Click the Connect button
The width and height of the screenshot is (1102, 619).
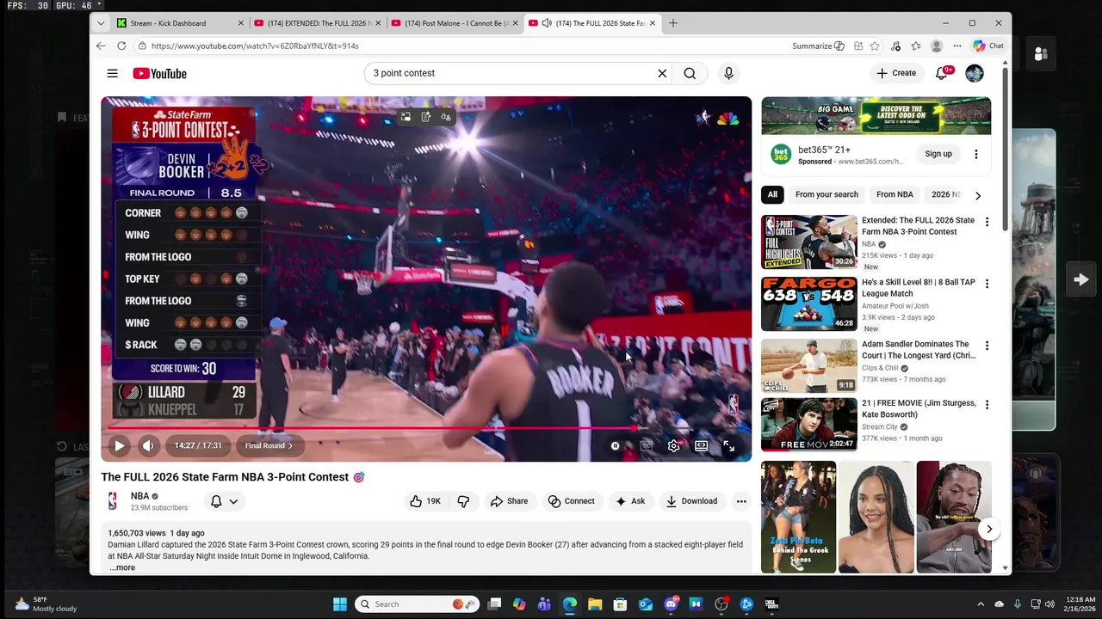[572, 501]
